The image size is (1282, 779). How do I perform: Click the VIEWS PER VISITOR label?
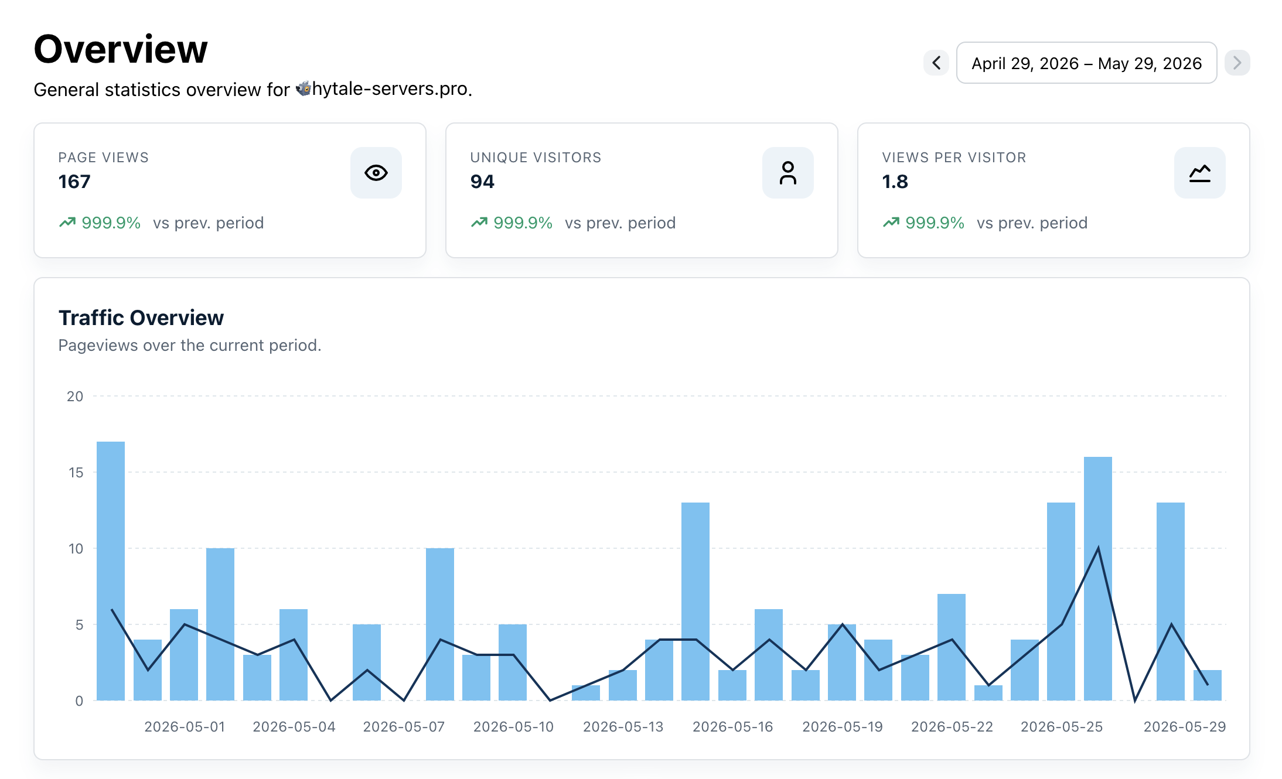(x=954, y=158)
